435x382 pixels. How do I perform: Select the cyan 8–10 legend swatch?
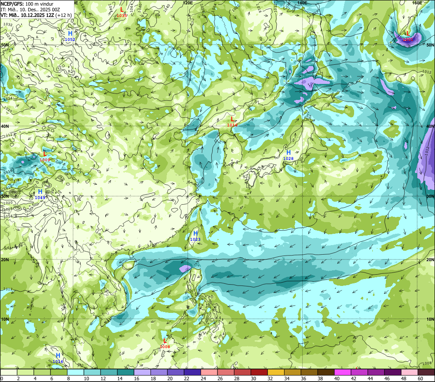[75, 372]
